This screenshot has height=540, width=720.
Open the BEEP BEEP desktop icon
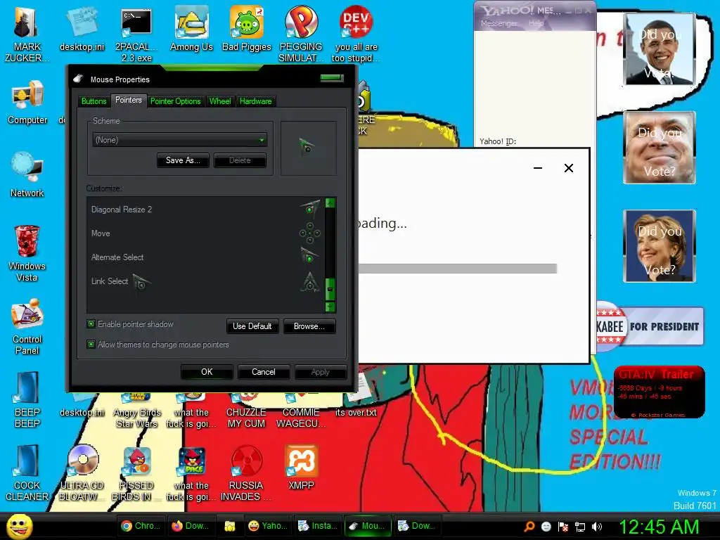[27, 400]
